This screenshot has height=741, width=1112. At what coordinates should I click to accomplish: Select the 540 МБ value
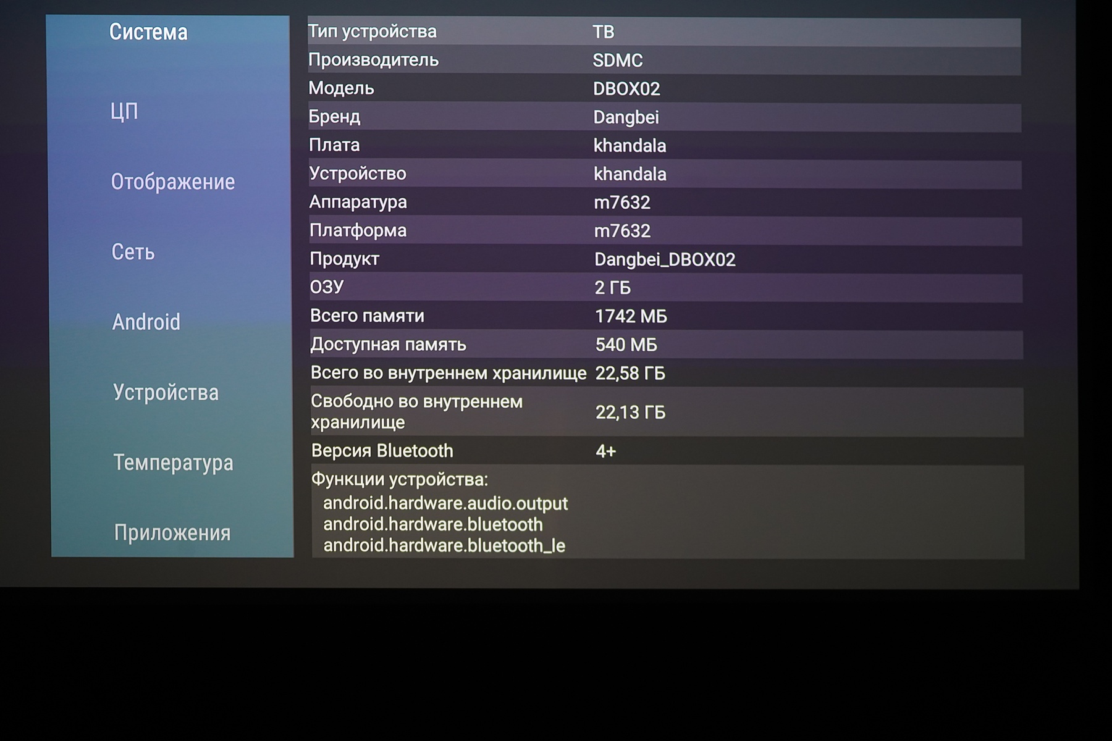(x=626, y=345)
